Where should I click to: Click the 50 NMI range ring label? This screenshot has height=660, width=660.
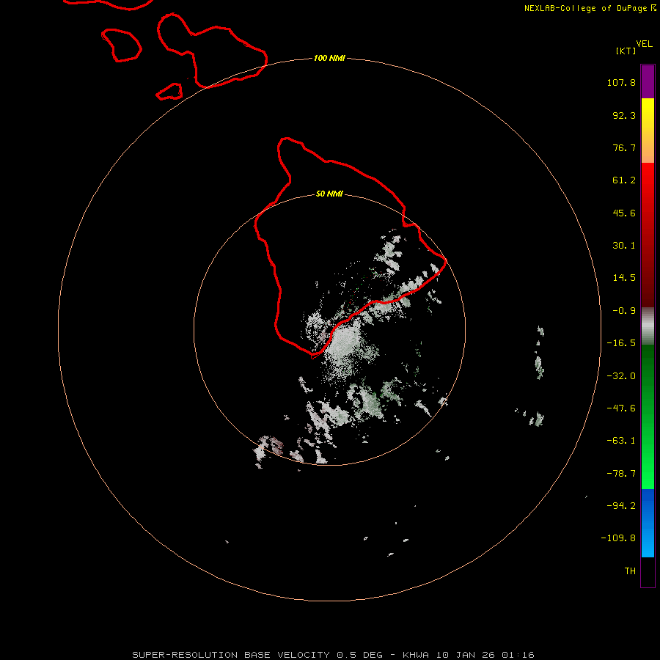(x=329, y=194)
